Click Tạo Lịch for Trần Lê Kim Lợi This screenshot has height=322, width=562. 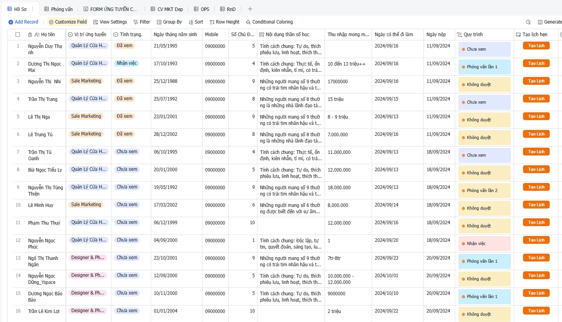pyautogui.click(x=536, y=311)
